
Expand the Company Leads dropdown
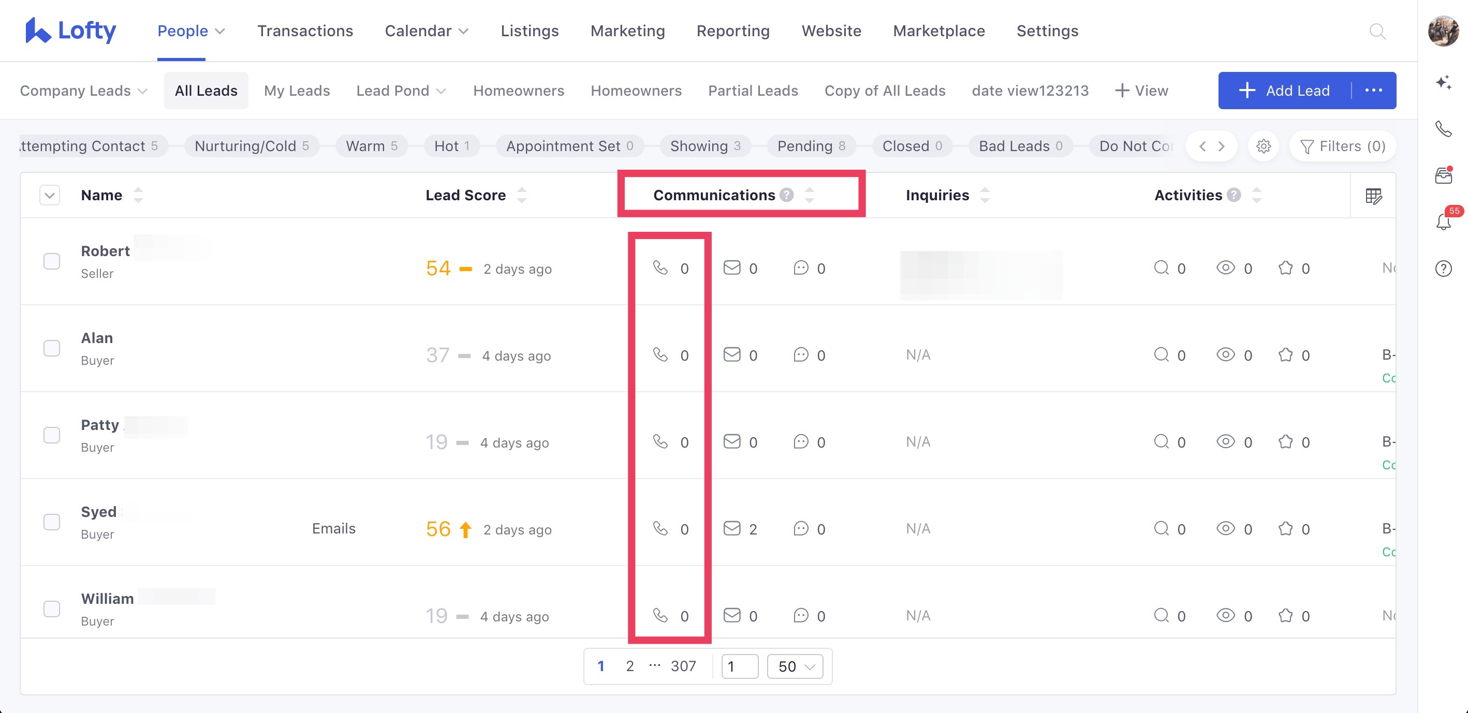tap(84, 91)
